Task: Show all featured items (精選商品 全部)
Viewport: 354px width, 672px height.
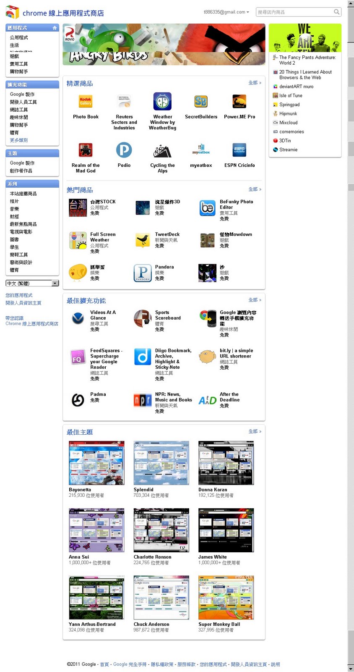Action: click(255, 83)
